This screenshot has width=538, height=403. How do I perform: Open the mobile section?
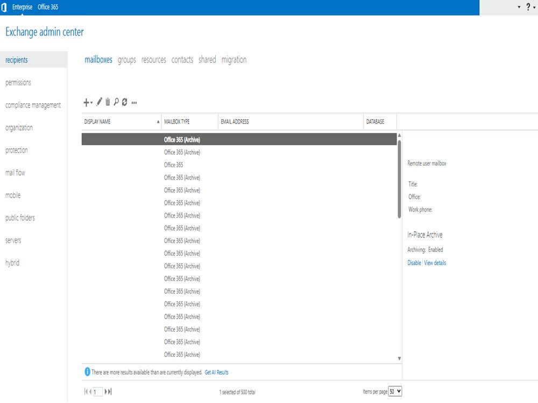[13, 195]
